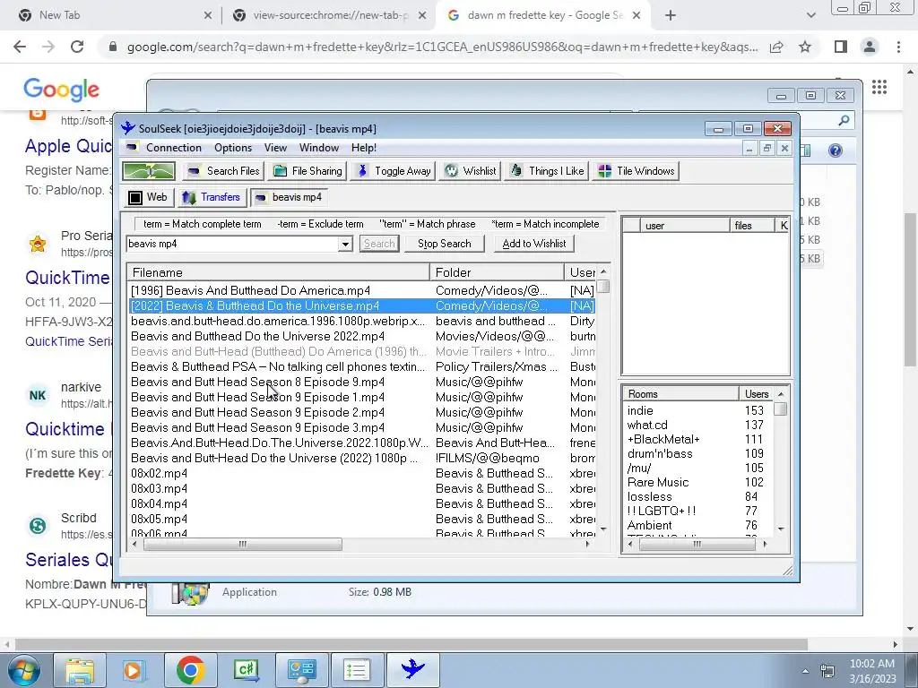Restore the inner MDI child window
This screenshot has height=688, width=918.
[766, 149]
